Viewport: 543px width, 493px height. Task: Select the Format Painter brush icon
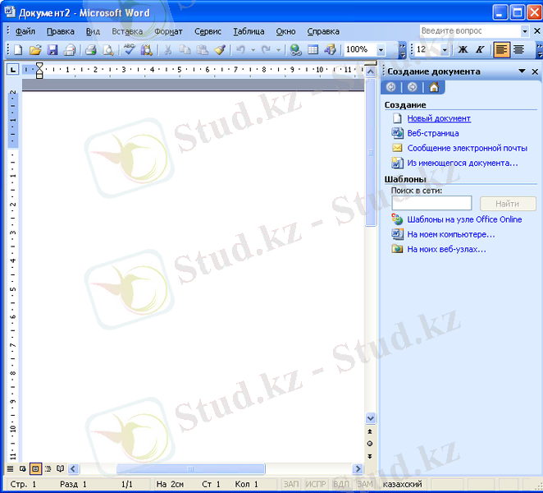(x=220, y=50)
